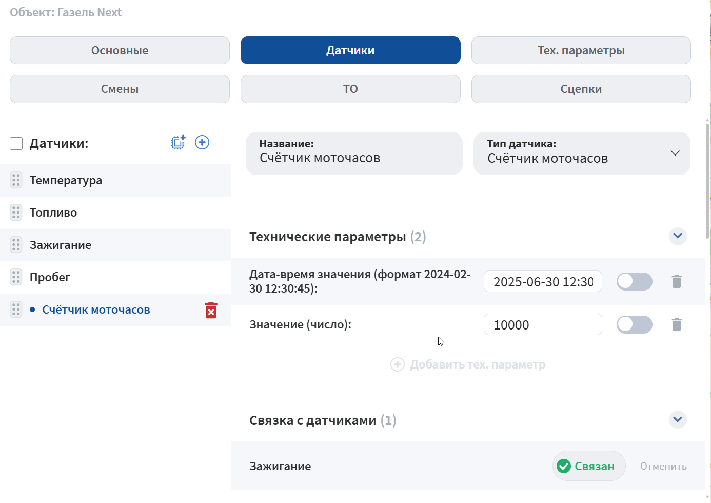Delete the Дата-время значения parameter
This screenshot has height=503, width=711.
[677, 281]
